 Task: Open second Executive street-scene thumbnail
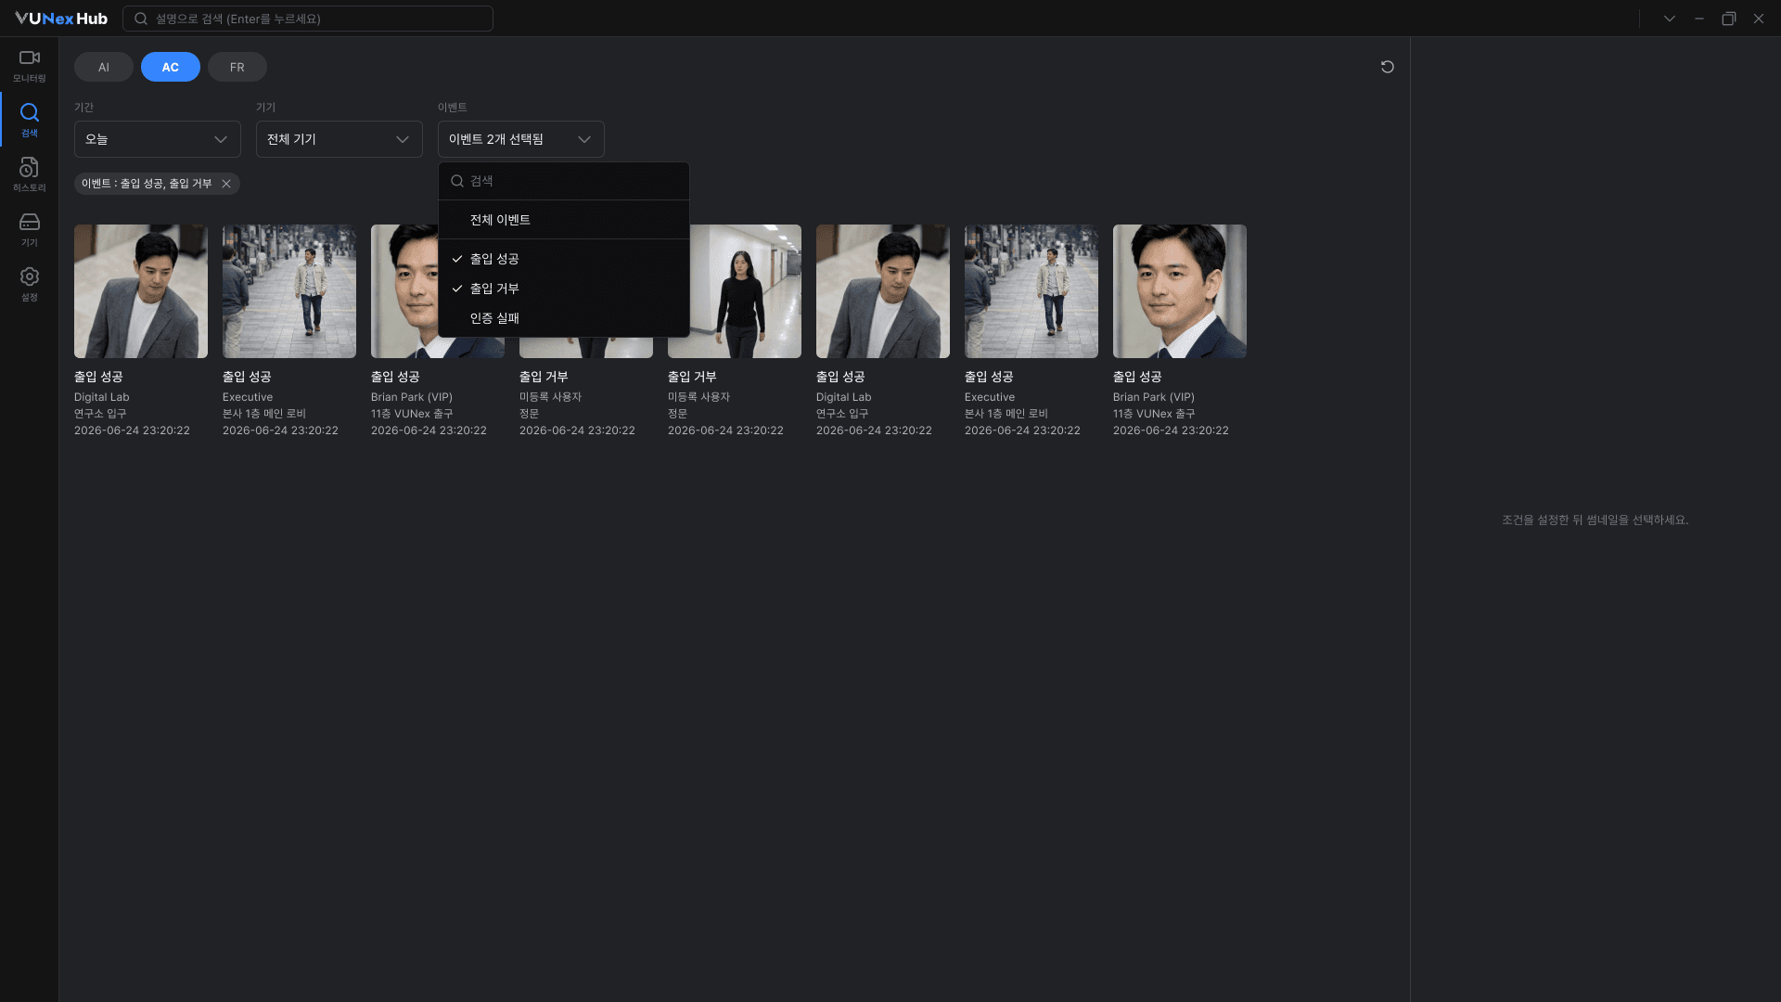click(1031, 291)
